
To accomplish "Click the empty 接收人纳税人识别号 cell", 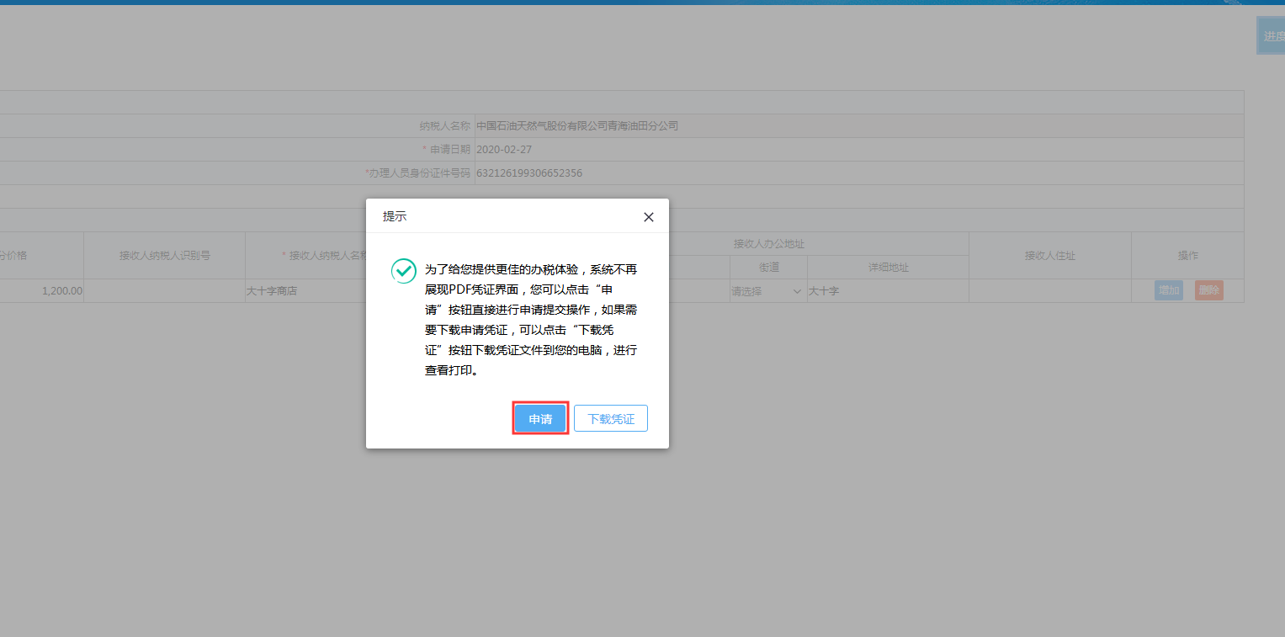I will click(x=164, y=291).
